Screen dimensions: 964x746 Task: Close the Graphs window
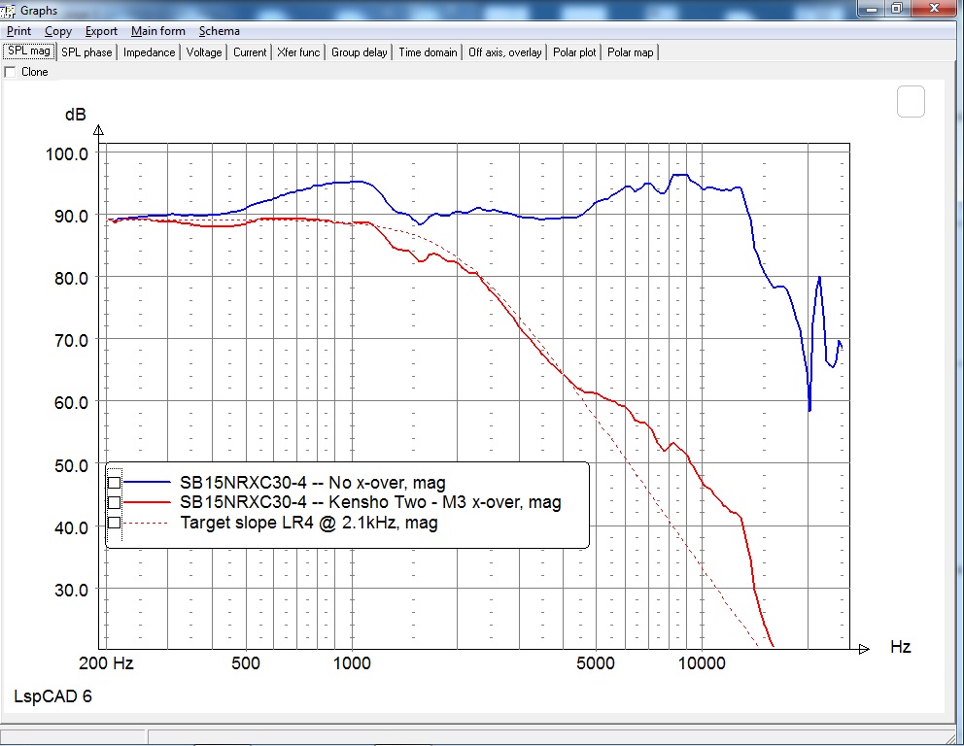935,9
